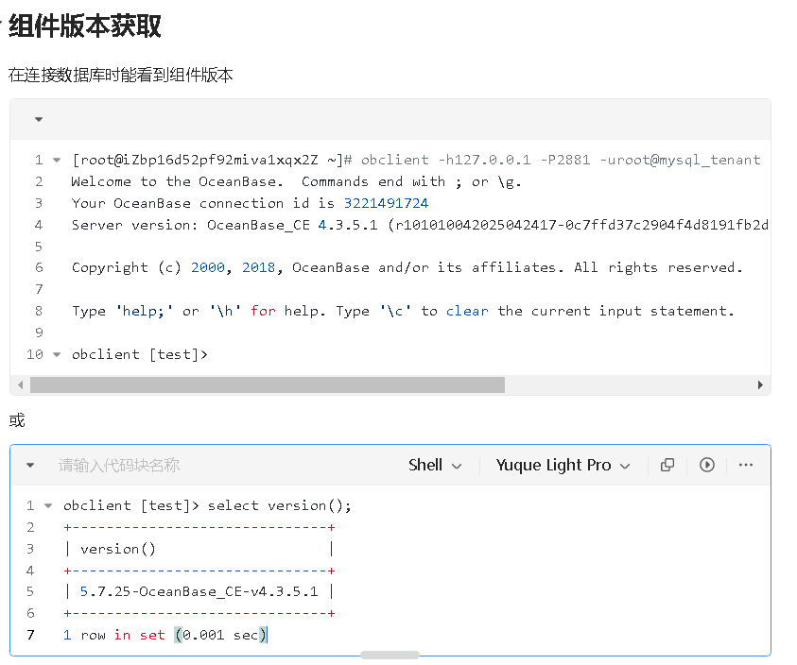Open the Shell language dropdown

point(435,465)
